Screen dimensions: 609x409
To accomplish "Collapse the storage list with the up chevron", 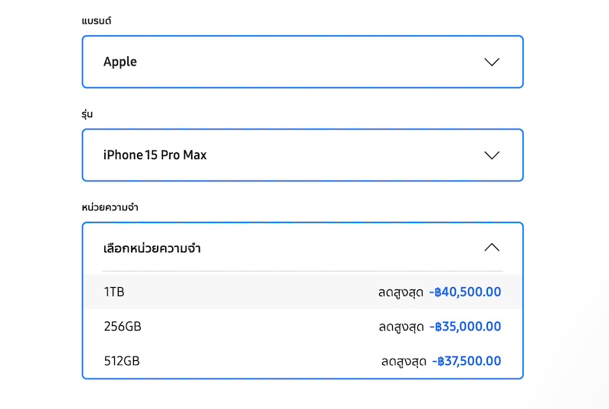I will [x=492, y=248].
